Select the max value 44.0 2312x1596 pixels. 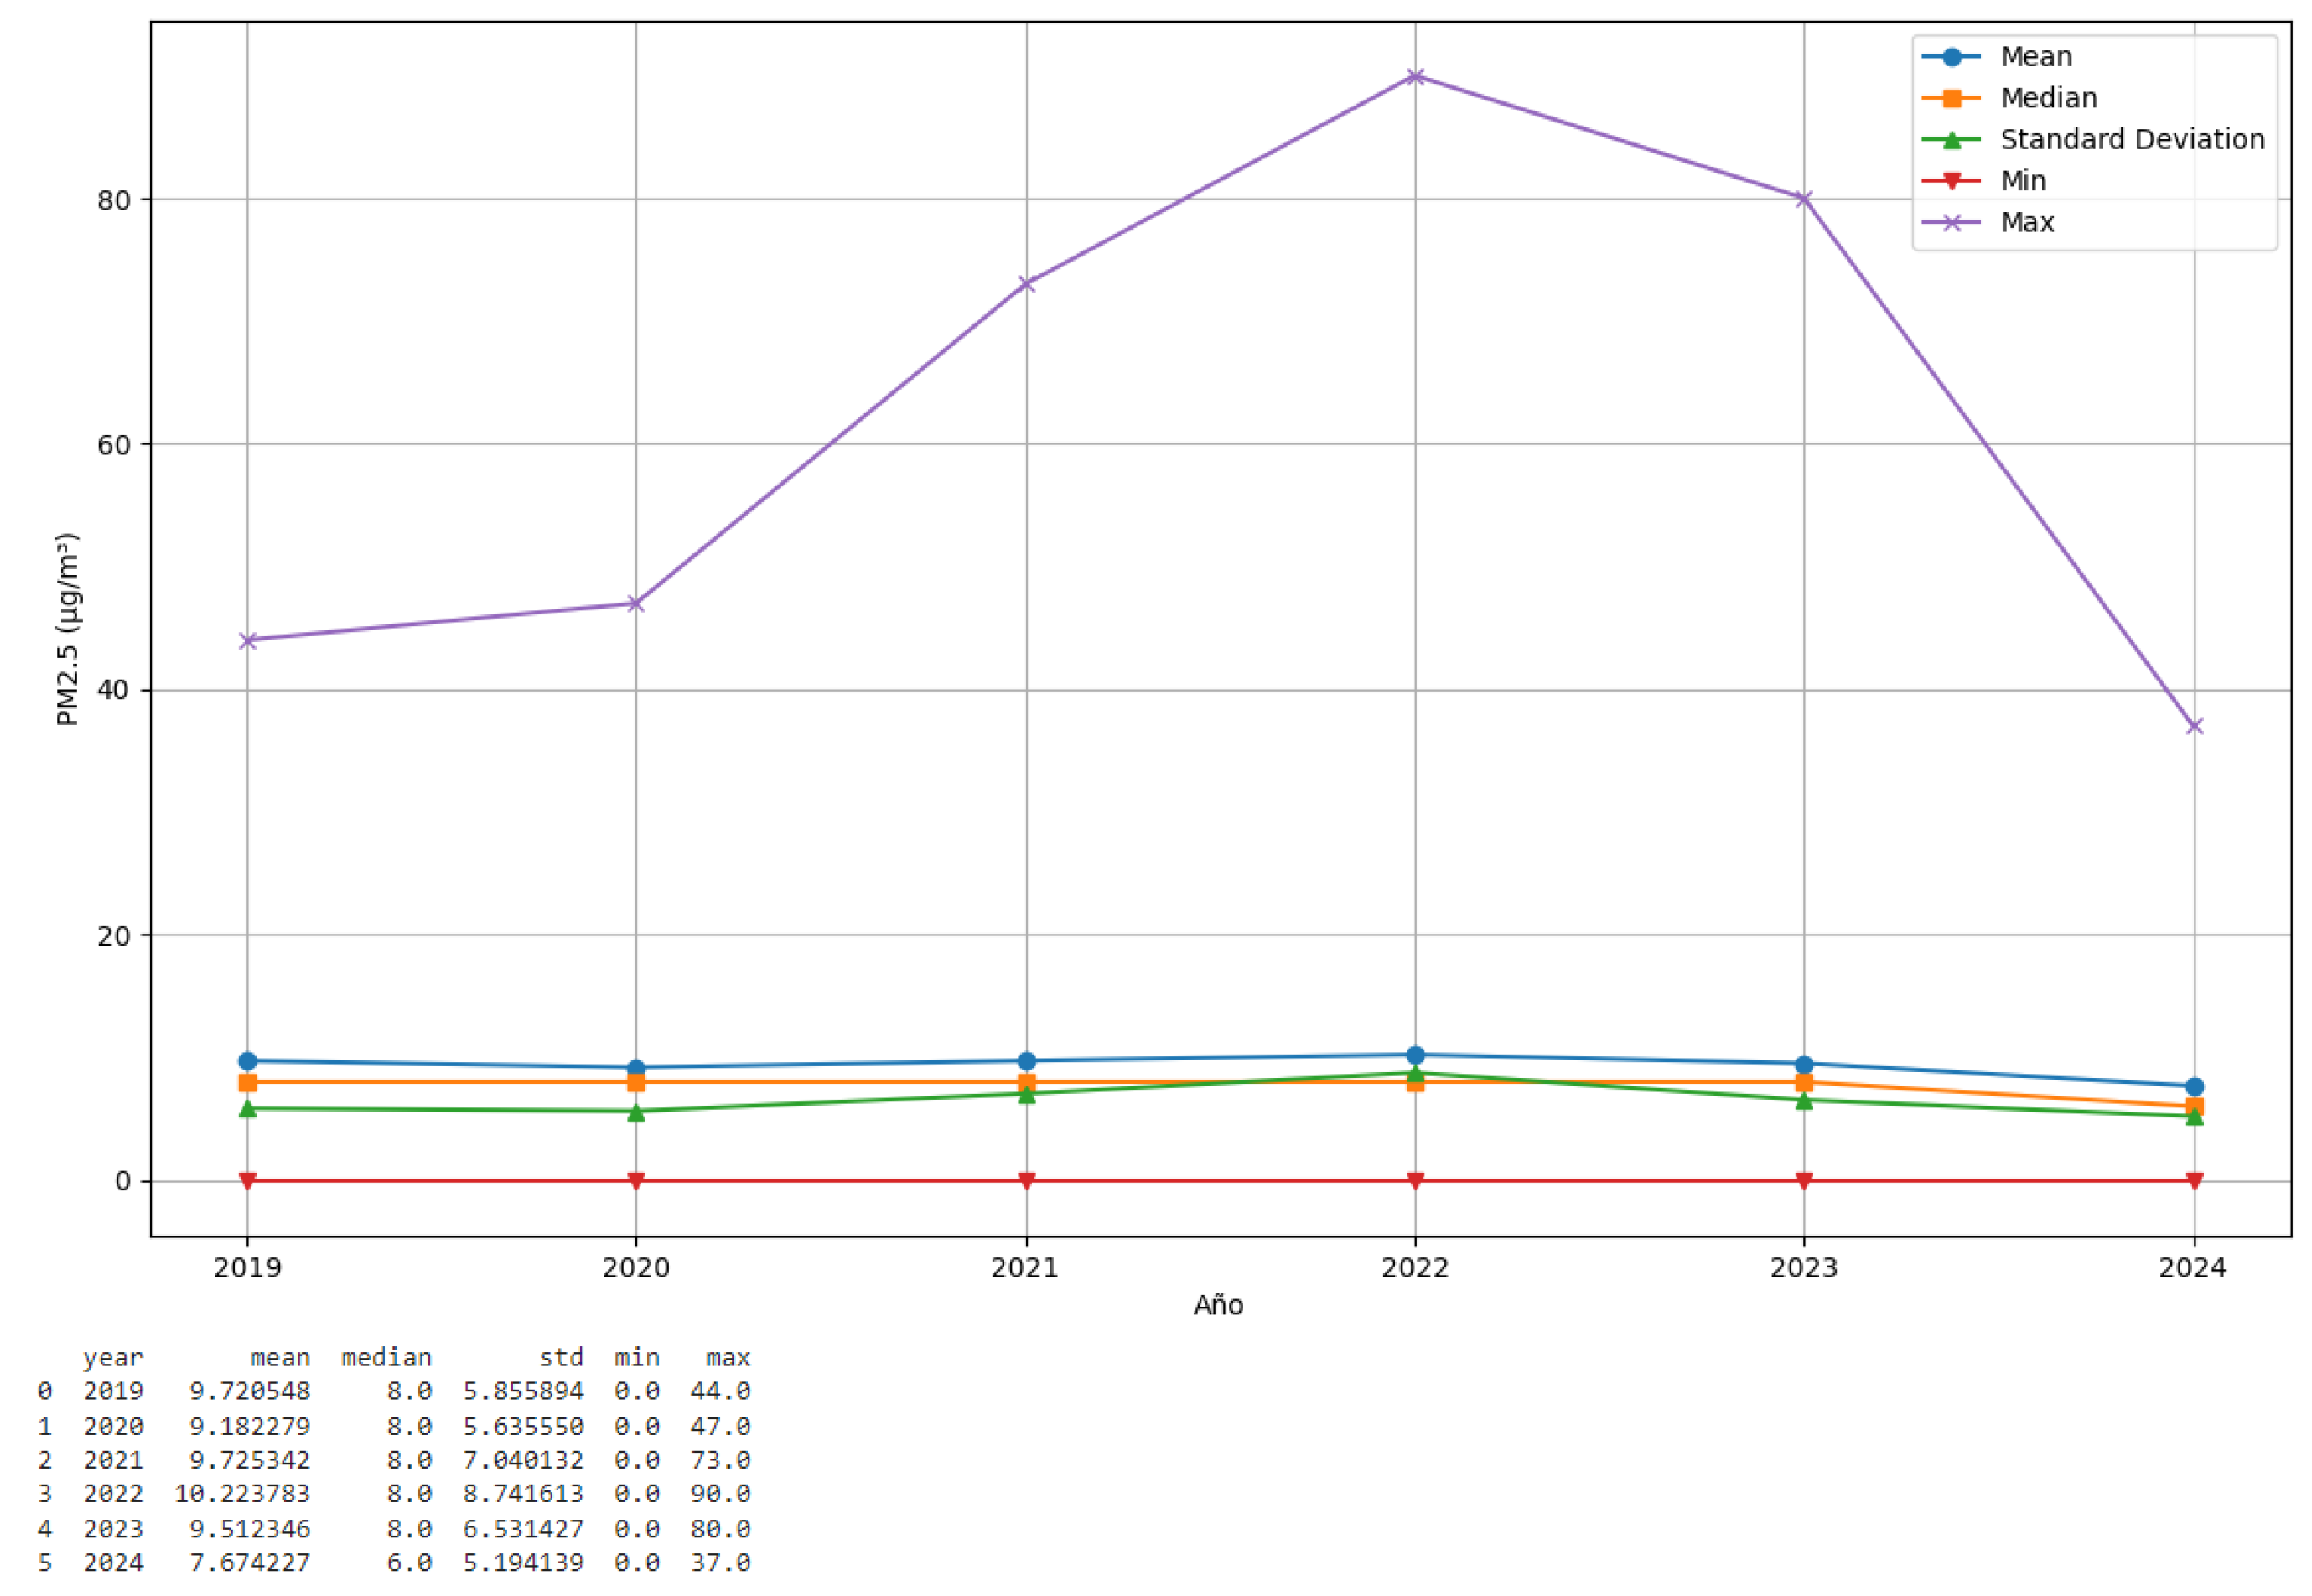(720, 1391)
